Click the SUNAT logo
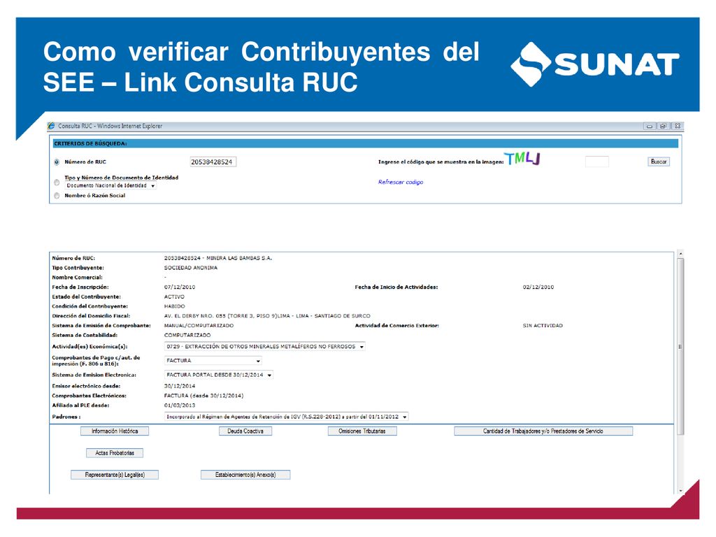 pos(595,64)
